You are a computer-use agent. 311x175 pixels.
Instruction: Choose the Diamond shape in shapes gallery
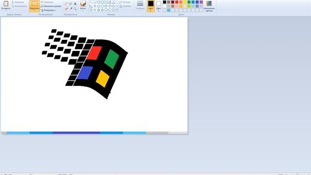tap(95, 6)
